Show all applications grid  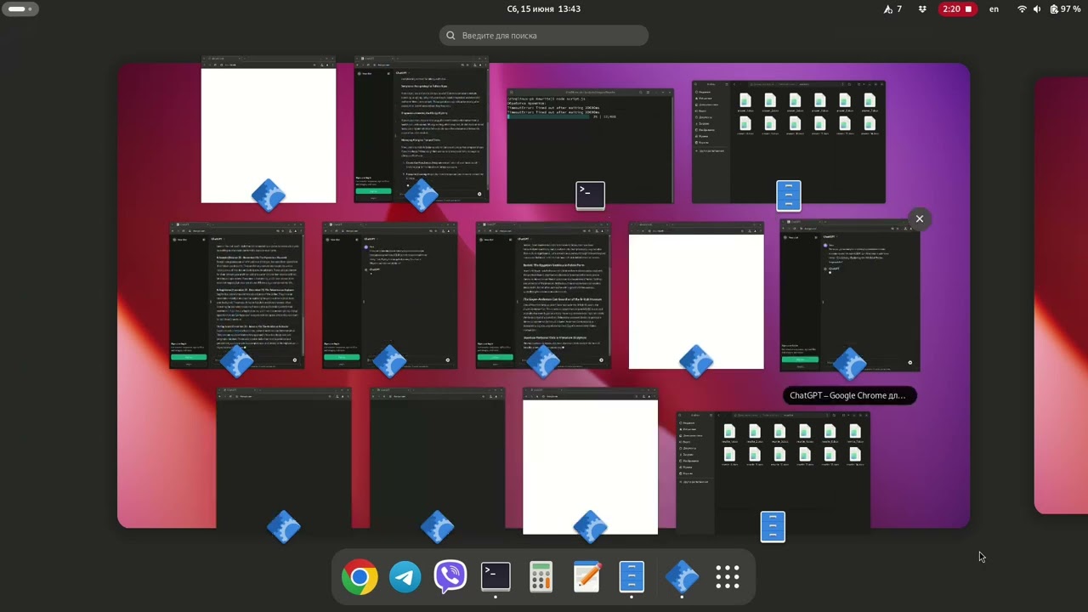pyautogui.click(x=728, y=578)
